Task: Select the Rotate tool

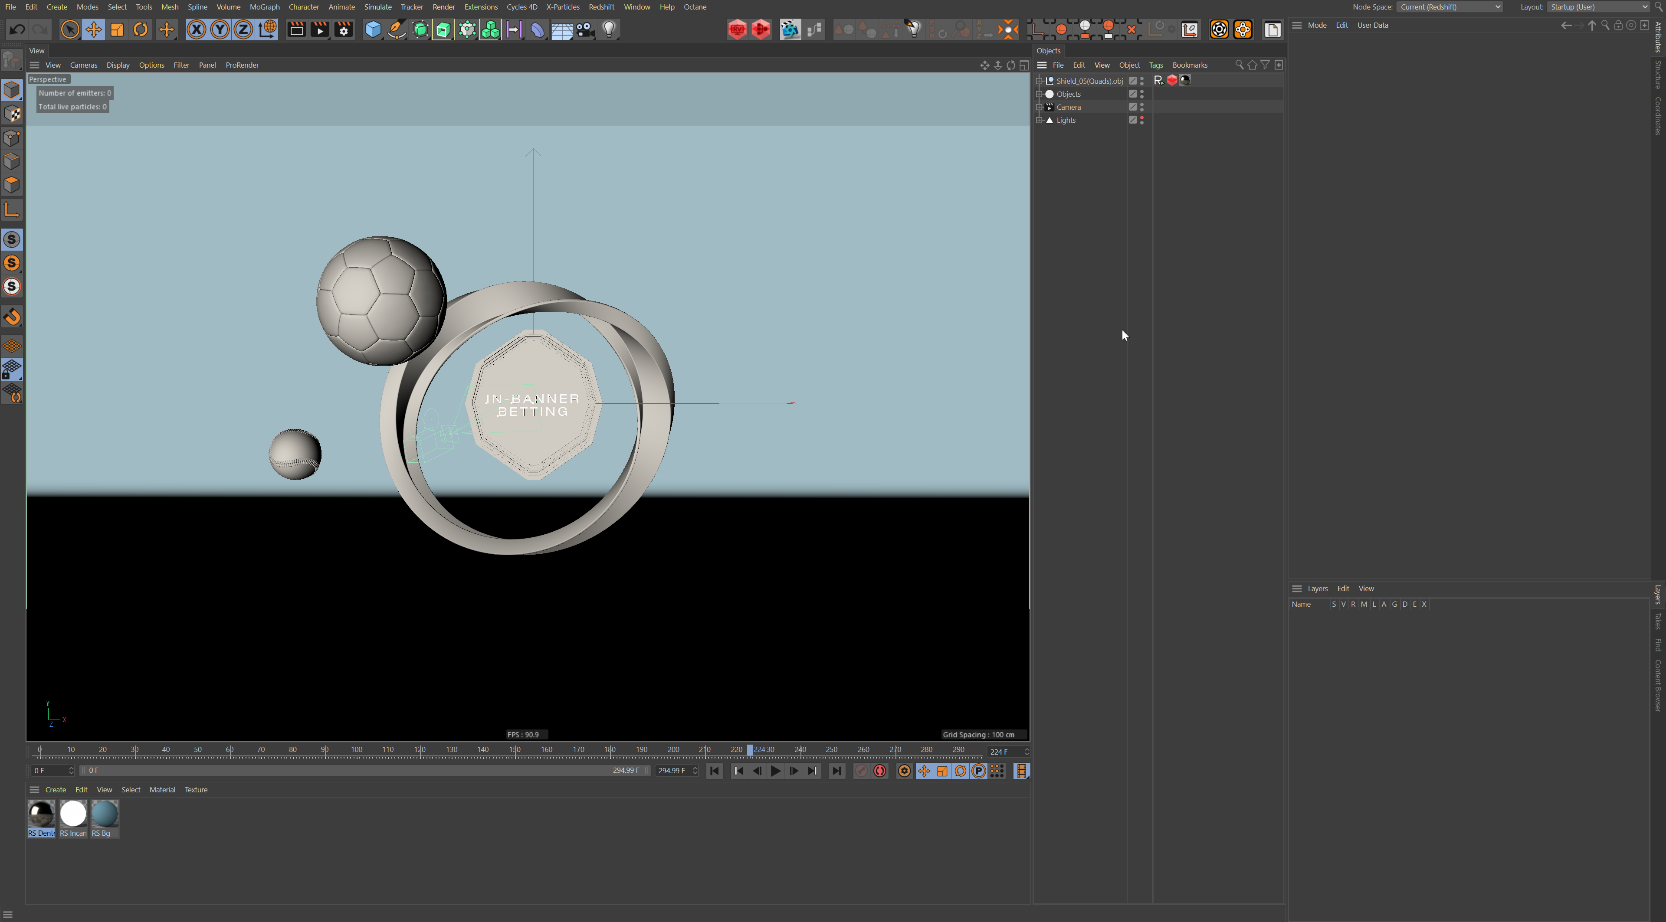Action: 140,30
